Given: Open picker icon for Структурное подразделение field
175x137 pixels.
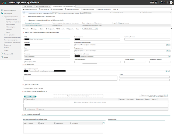Looking at the screenshot, I should (x=167, y=44).
